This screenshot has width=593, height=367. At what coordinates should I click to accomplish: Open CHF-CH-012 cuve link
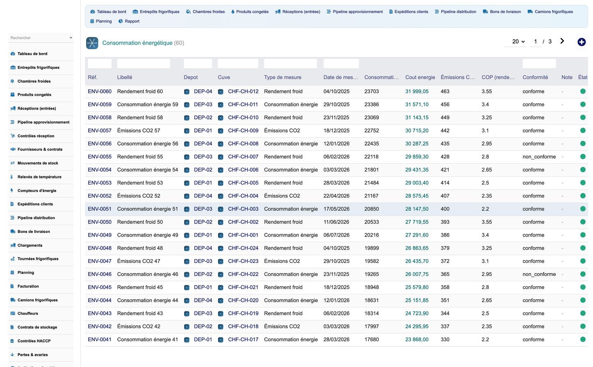[243, 91]
